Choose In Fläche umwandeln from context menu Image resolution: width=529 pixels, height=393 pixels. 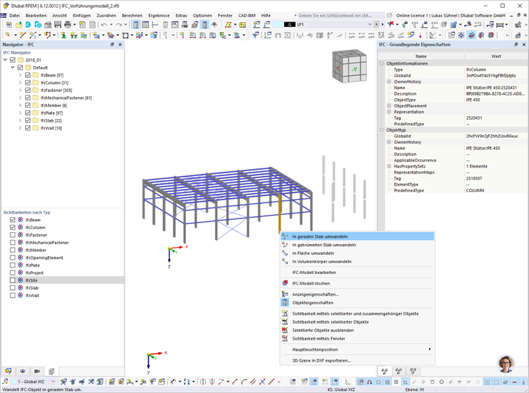358,253
